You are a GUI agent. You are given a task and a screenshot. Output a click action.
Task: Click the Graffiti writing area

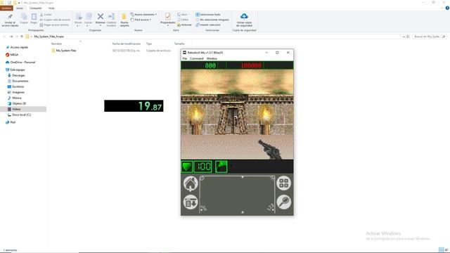pos(237,195)
